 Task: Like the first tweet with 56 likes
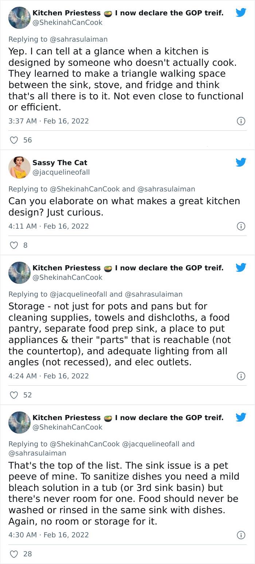[x=14, y=140]
